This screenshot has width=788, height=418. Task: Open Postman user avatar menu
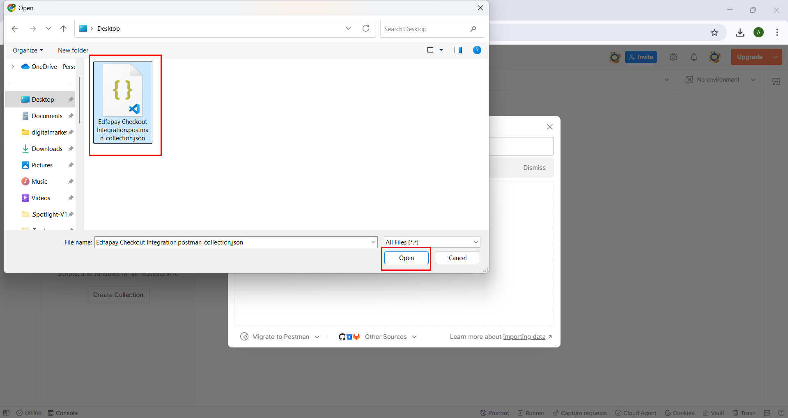click(x=714, y=57)
